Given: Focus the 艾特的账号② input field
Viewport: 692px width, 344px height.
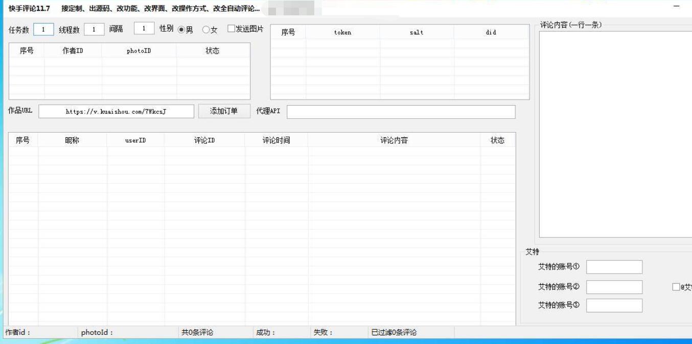Looking at the screenshot, I should click(x=614, y=287).
